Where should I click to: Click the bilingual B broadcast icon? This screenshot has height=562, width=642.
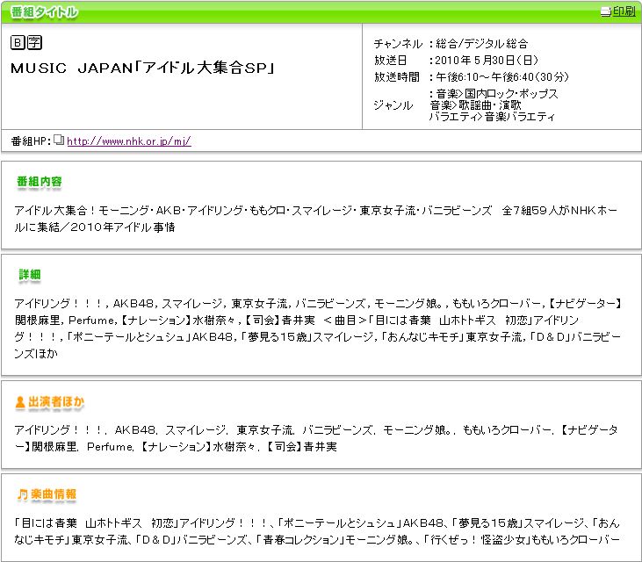[x=18, y=42]
